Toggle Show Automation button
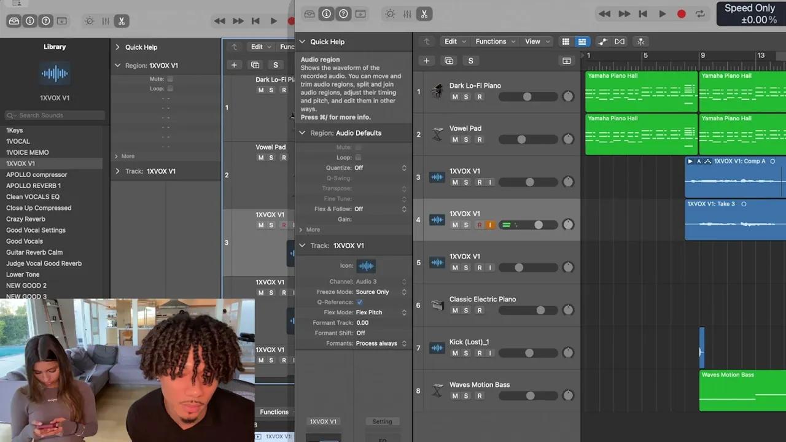This screenshot has height=442, width=786. (603, 42)
